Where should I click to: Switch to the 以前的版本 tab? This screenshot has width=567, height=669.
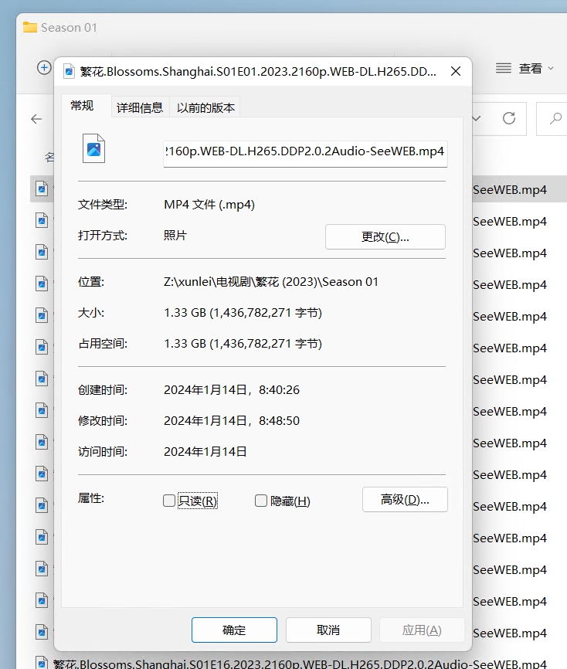[x=205, y=107]
